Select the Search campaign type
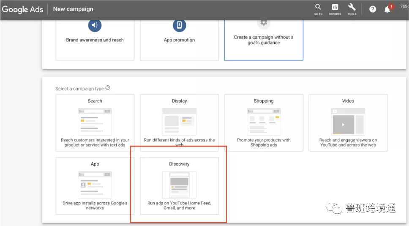Viewport: 409px width, 226px height. [x=95, y=123]
